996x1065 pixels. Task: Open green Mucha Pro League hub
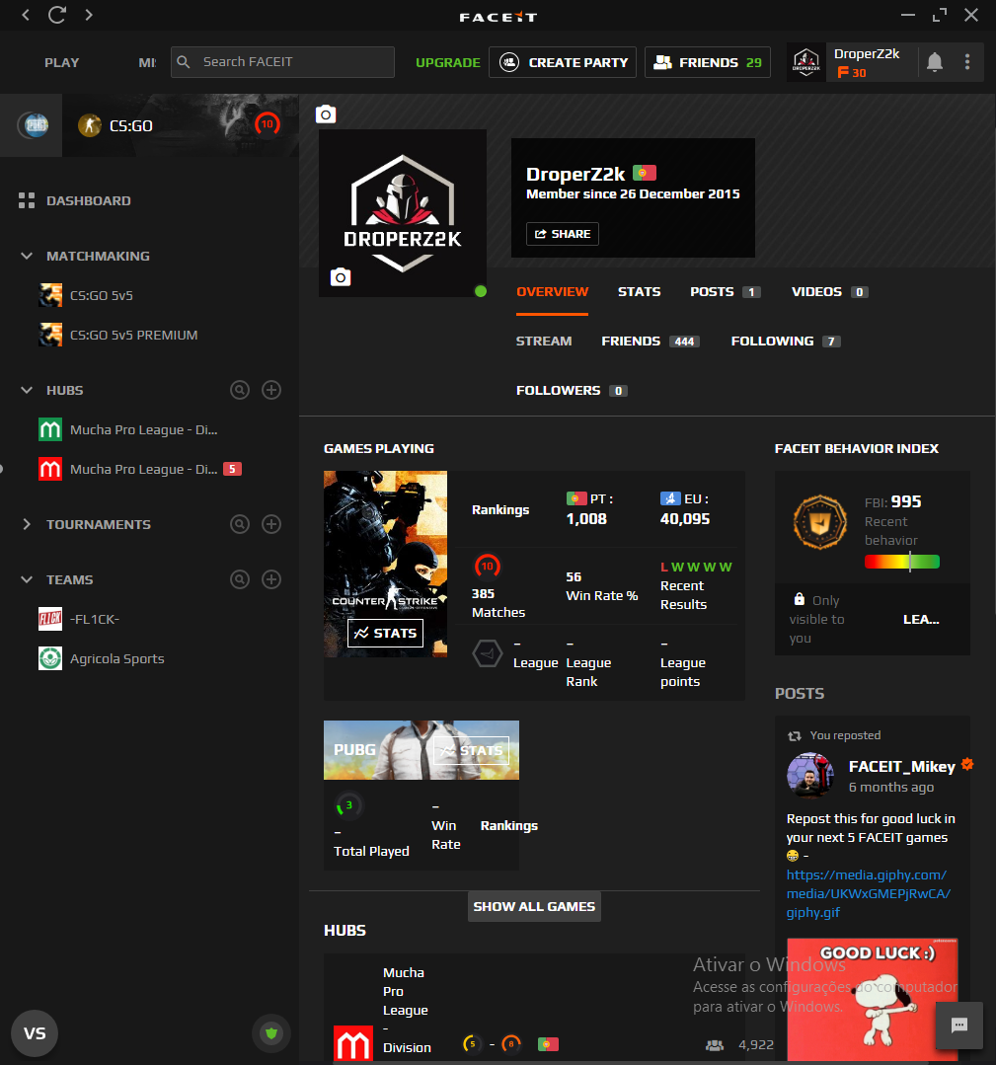pyautogui.click(x=128, y=430)
